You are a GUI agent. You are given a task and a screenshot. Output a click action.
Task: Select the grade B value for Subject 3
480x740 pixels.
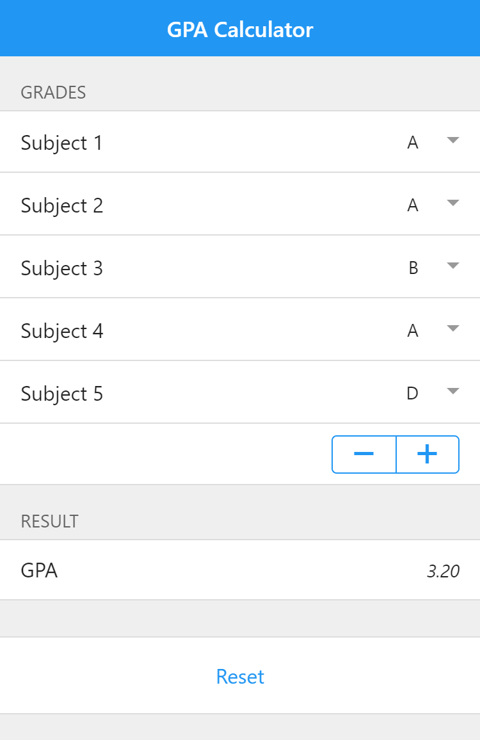(x=413, y=268)
